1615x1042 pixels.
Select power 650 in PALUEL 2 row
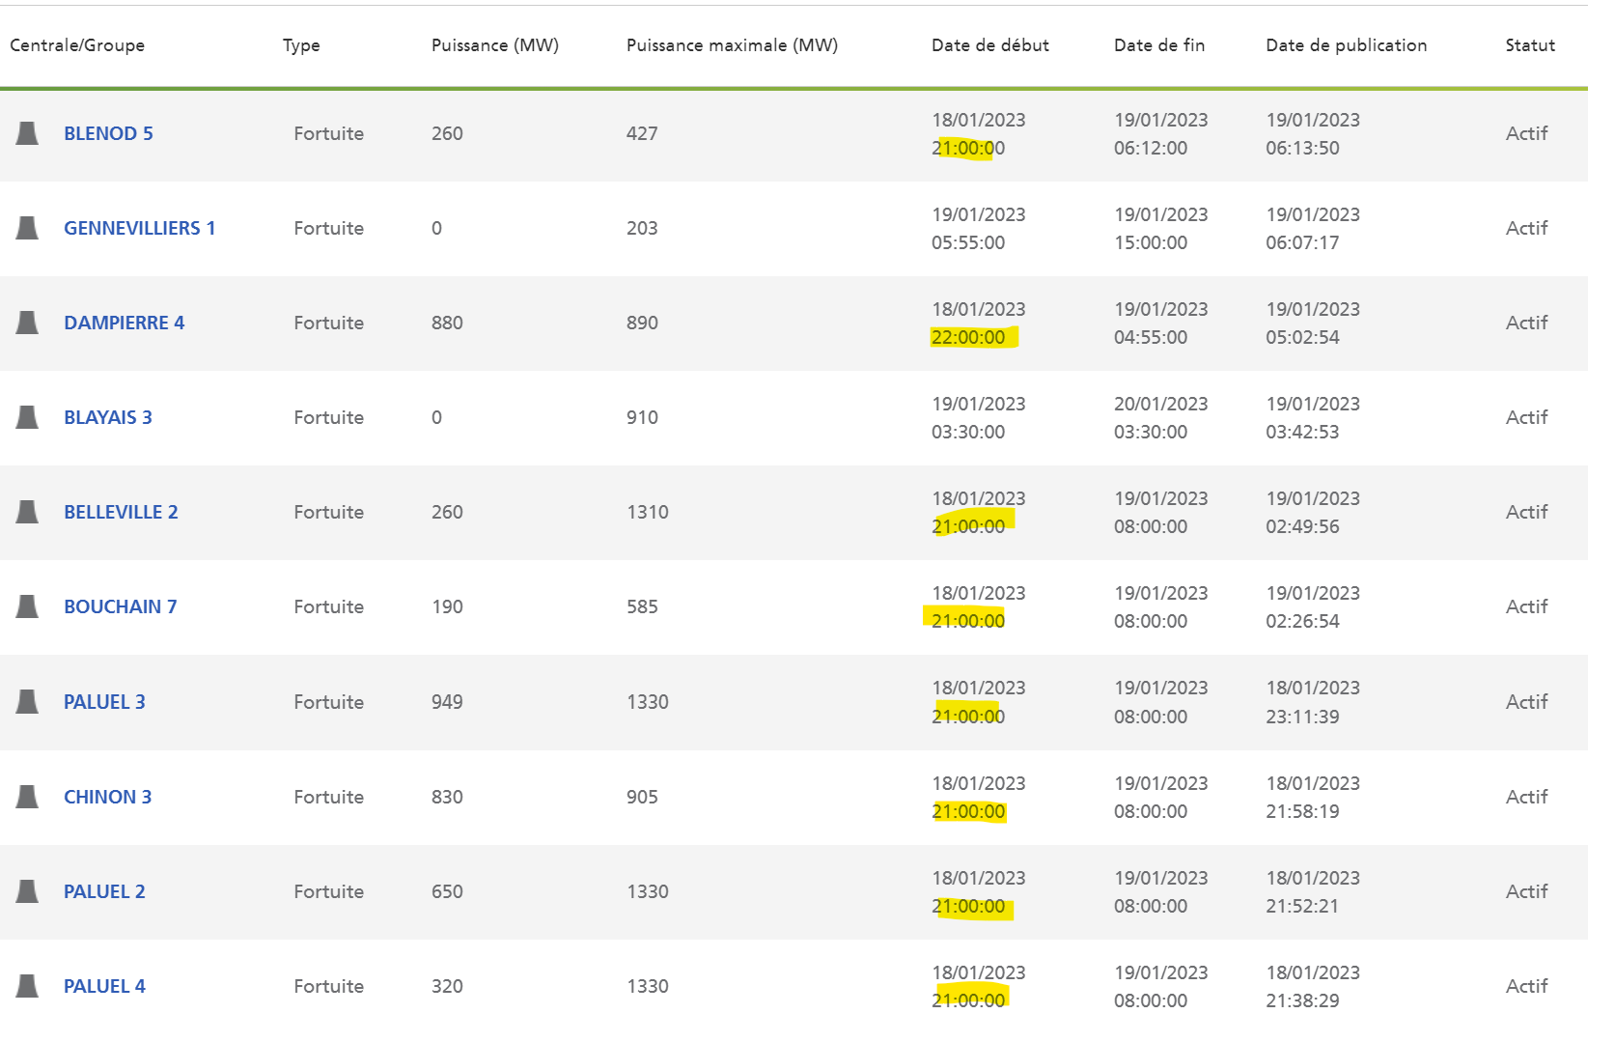pyautogui.click(x=447, y=891)
